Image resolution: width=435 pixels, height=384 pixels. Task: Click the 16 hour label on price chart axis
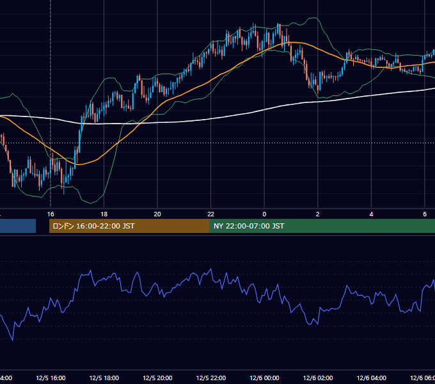pos(51,214)
